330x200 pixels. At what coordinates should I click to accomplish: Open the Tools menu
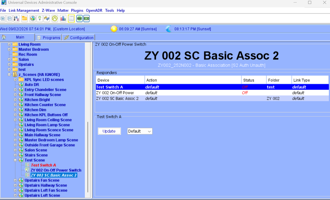(x=110, y=11)
